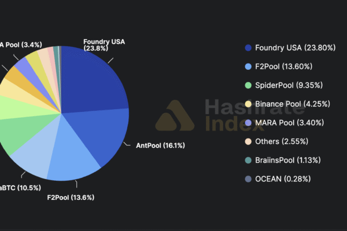This screenshot has width=347, height=231.
Task: Click the green SpiderPool legend marker
Action: (x=248, y=85)
